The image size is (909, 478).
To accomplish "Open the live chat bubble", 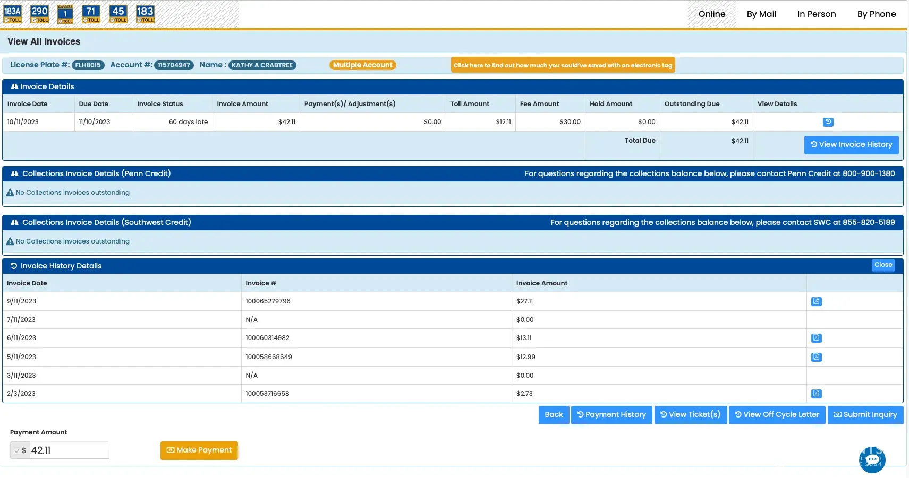I will [x=872, y=459].
